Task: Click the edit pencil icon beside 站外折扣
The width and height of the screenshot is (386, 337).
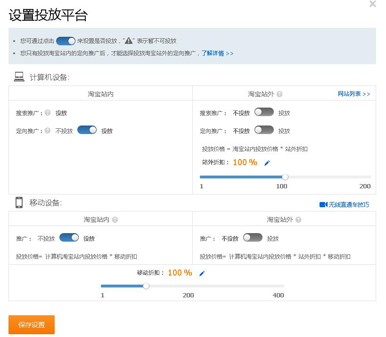Action: point(267,162)
